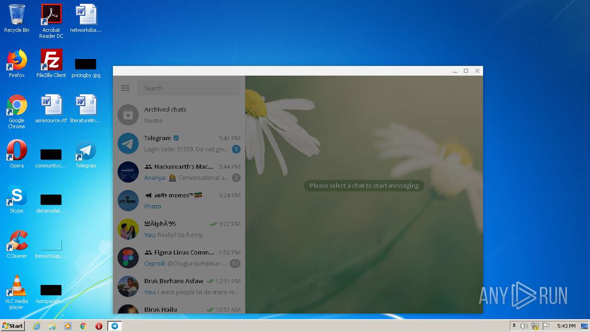The image size is (590, 332).
Task: Select 'Ananya:' Conversational message preview
Action: (186, 178)
